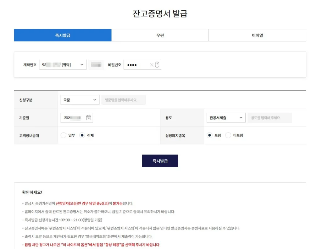Clear the password field with the X icon
The width and height of the screenshot is (322, 249).
coord(152,65)
